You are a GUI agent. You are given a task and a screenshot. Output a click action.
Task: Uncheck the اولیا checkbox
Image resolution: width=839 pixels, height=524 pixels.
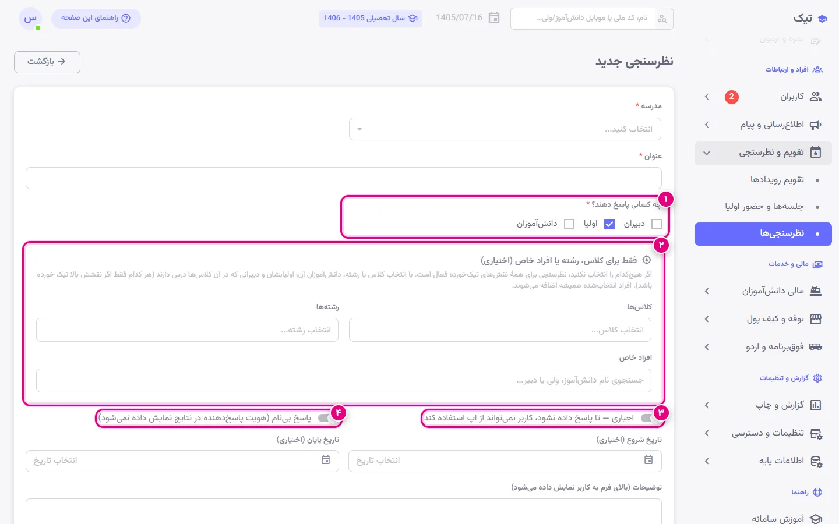609,224
